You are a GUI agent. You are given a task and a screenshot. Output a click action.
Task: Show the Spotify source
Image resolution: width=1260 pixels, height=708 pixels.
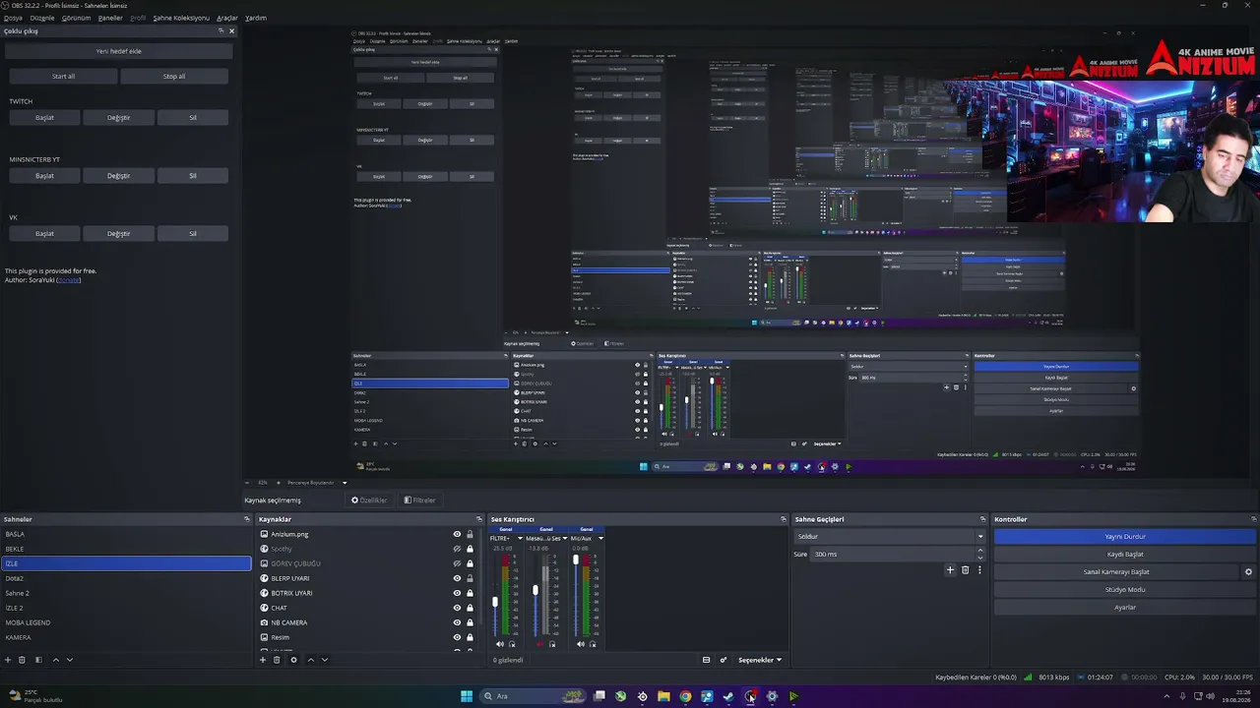[x=457, y=549]
